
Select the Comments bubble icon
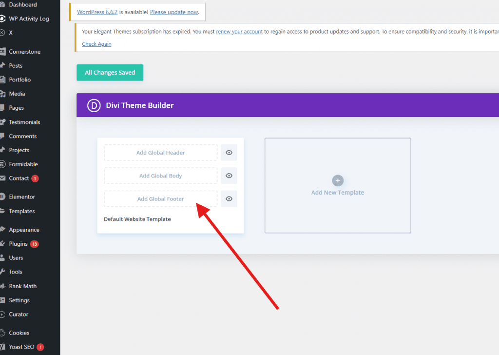[x=4, y=136]
